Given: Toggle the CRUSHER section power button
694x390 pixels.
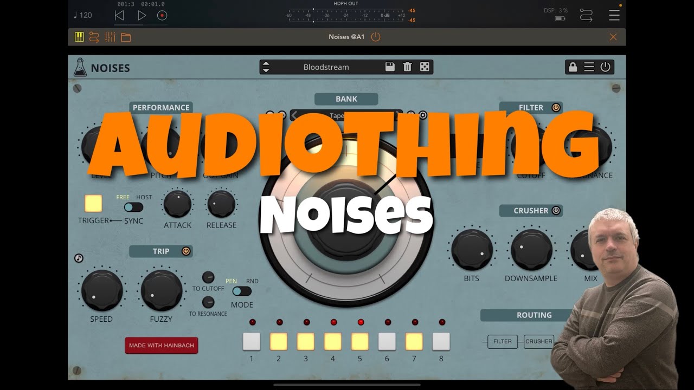Looking at the screenshot, I should (556, 211).
